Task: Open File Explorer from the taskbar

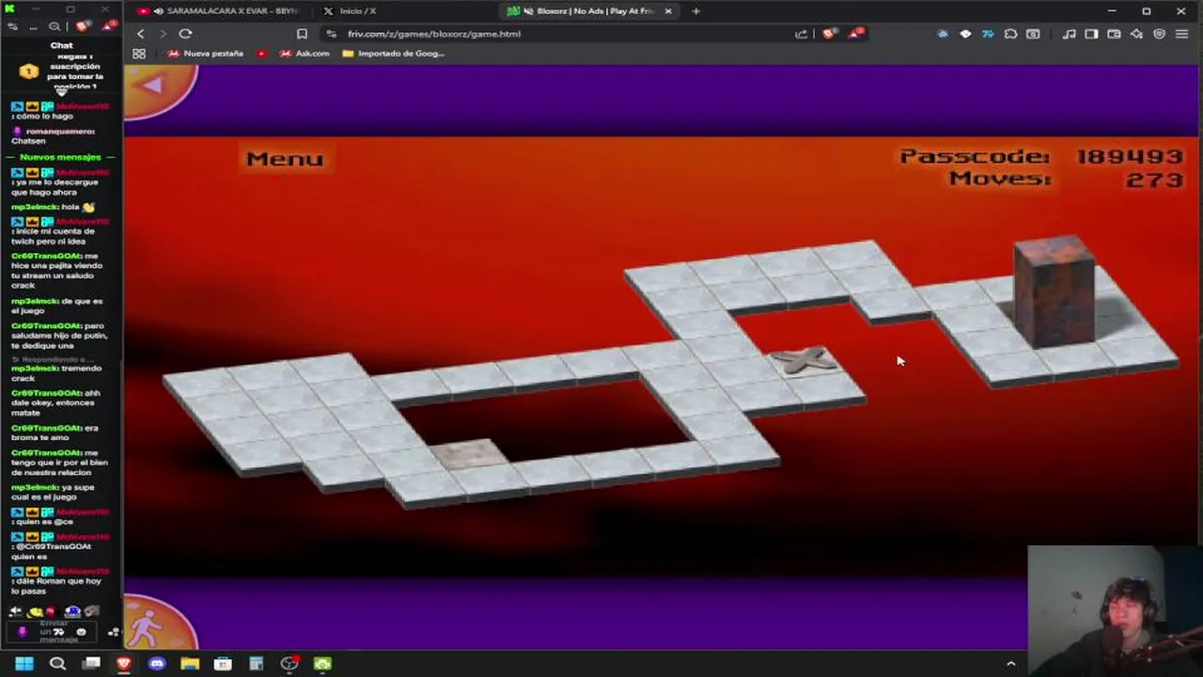Action: click(x=190, y=664)
